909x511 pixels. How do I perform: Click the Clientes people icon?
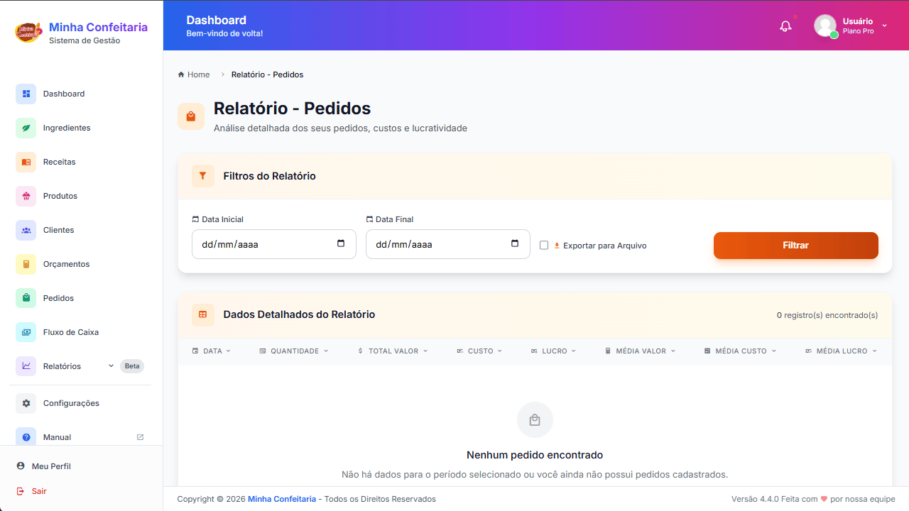click(x=26, y=230)
